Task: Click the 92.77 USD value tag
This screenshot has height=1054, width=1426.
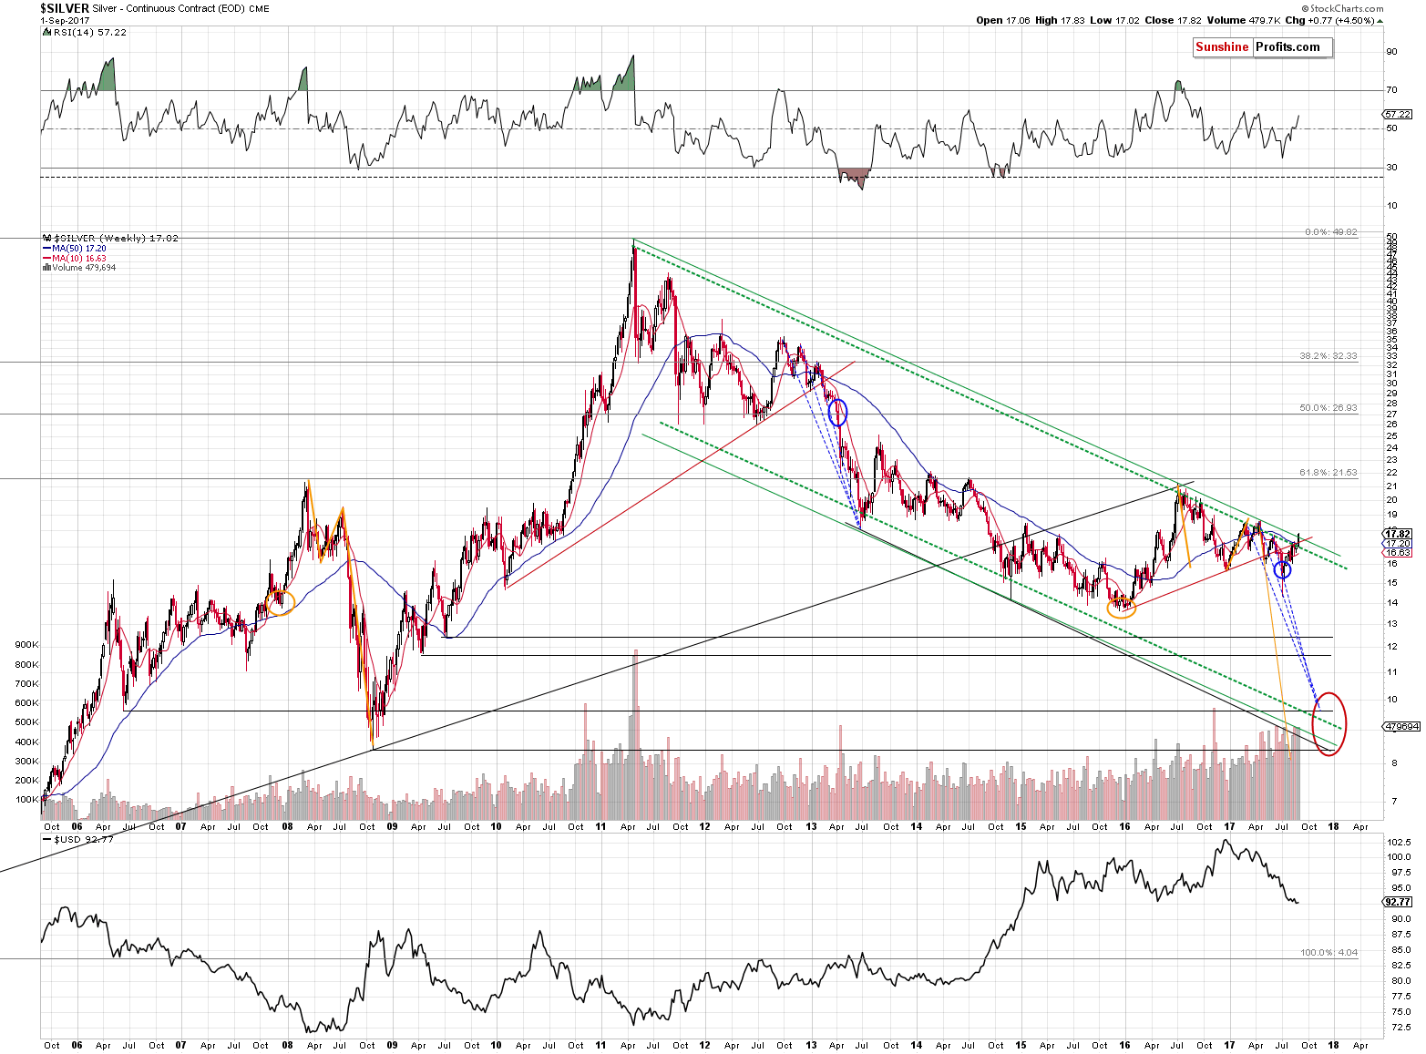Action: click(1397, 902)
